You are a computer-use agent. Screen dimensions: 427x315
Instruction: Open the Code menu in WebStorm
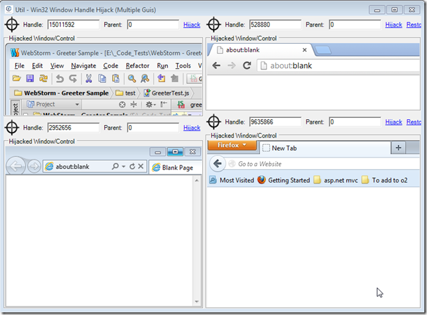111,66
